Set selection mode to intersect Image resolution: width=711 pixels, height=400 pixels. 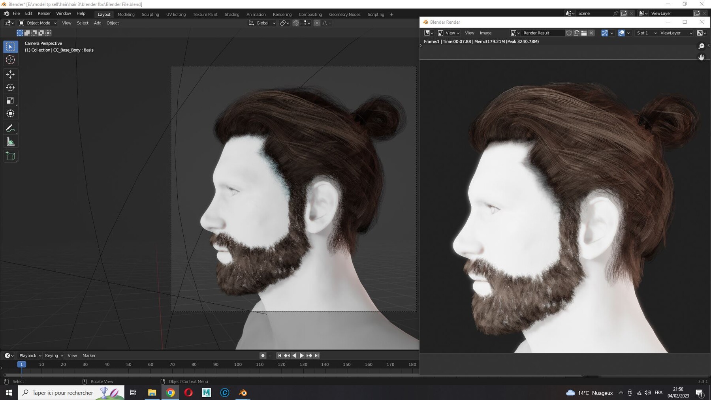48,33
